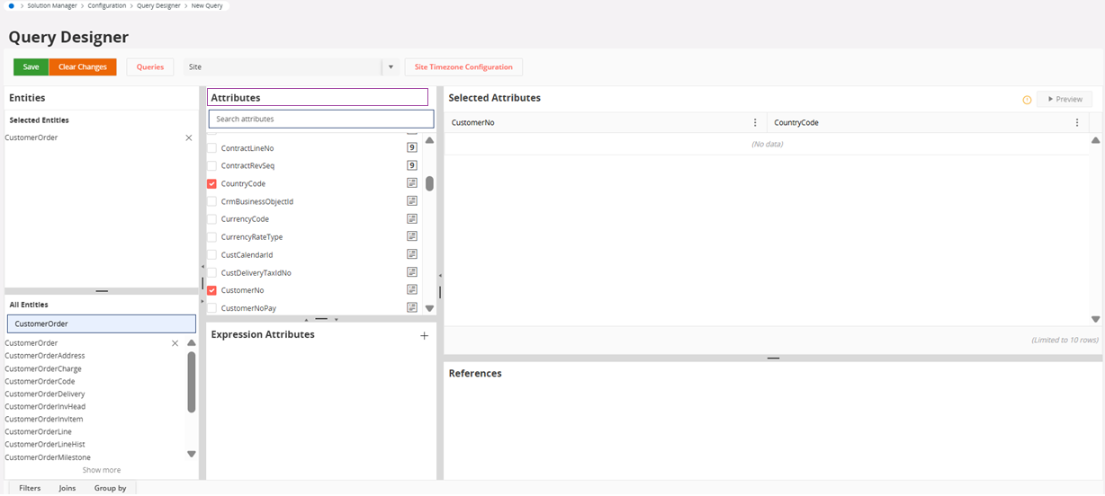Switch to the Joins tab
The image size is (1105, 496).
(x=67, y=488)
